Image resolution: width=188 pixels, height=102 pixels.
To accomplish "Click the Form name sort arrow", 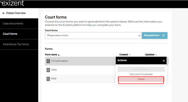I will click(59, 55).
